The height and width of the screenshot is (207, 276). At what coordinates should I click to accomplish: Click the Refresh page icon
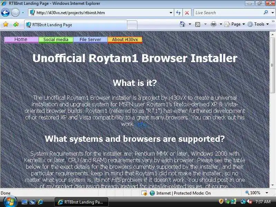click(x=178, y=13)
